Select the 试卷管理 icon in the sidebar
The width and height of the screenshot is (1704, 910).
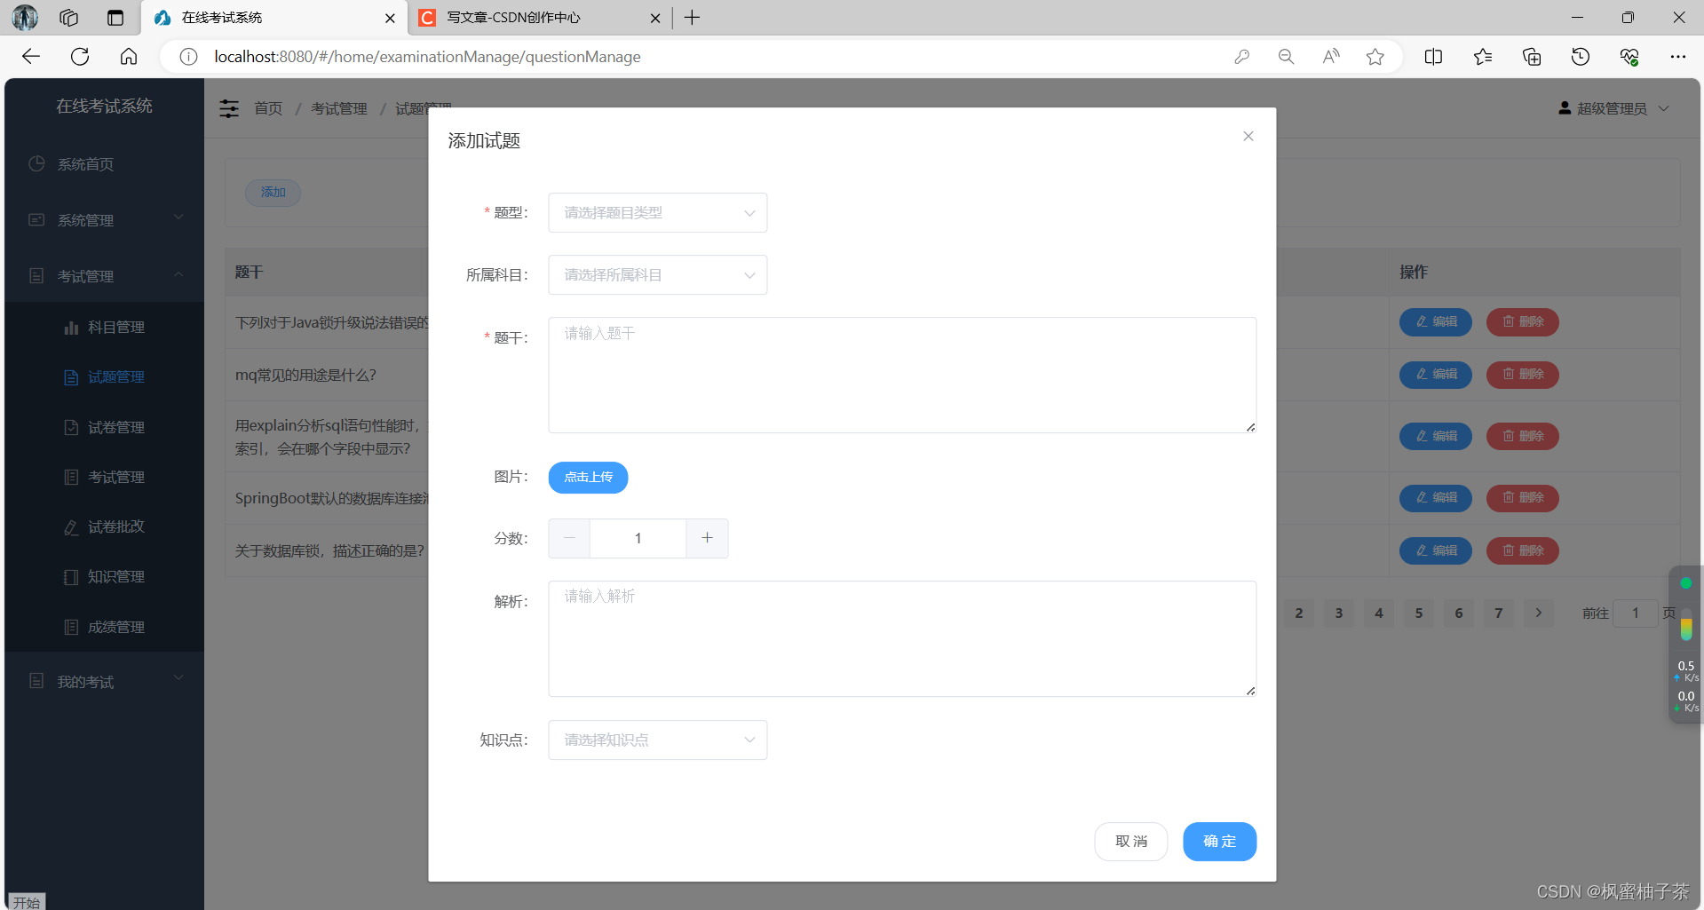click(x=72, y=427)
